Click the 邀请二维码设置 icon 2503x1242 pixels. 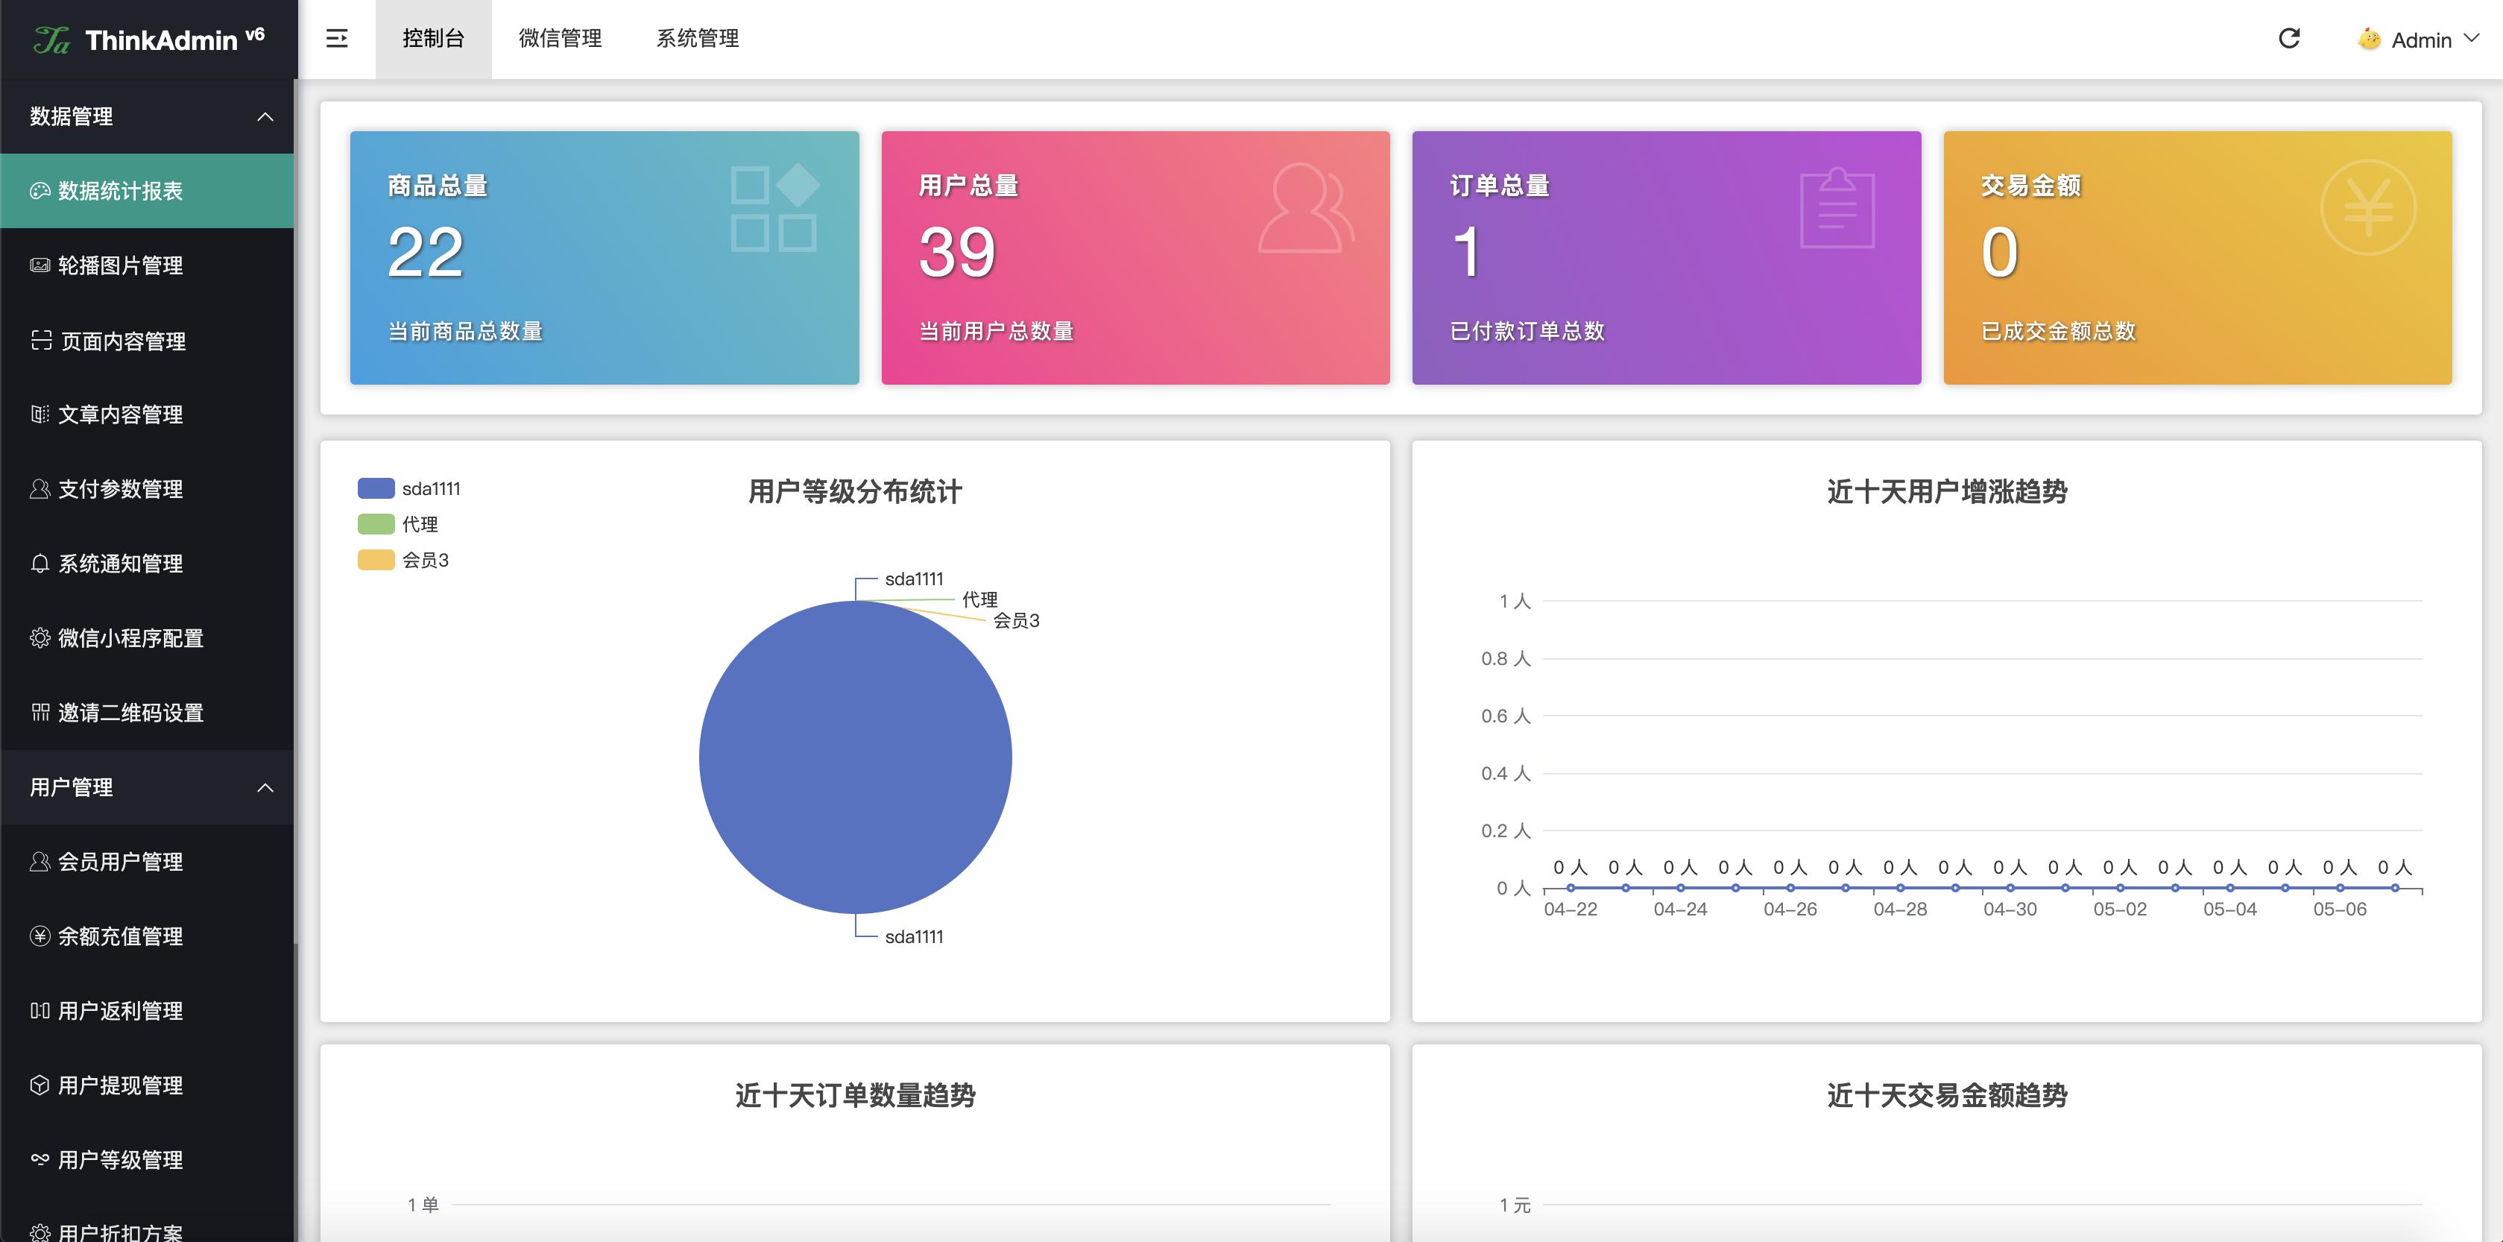pos(39,713)
